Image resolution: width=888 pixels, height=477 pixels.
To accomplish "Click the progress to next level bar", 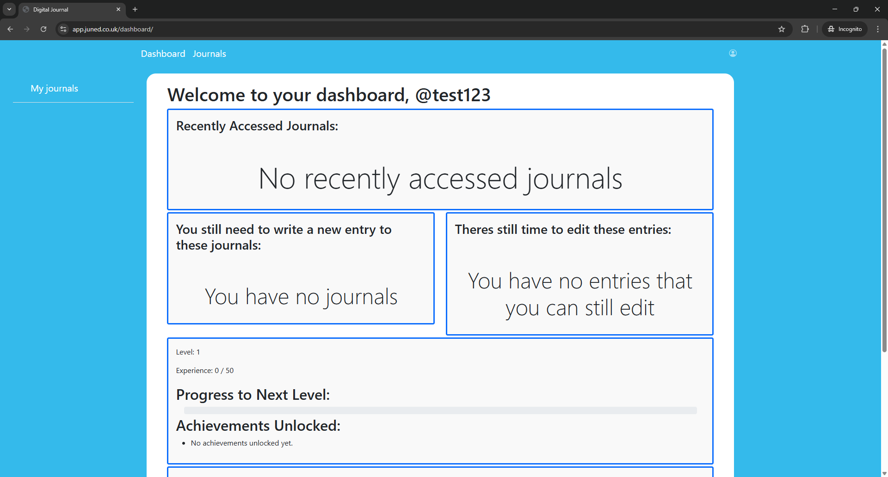I will point(440,410).
